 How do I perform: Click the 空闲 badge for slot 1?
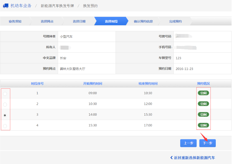coord(203,93)
